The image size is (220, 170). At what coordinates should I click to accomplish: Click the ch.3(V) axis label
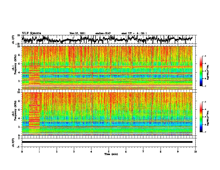coord(13,142)
